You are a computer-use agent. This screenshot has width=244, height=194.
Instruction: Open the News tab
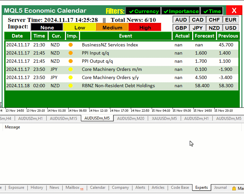tap(54, 187)
